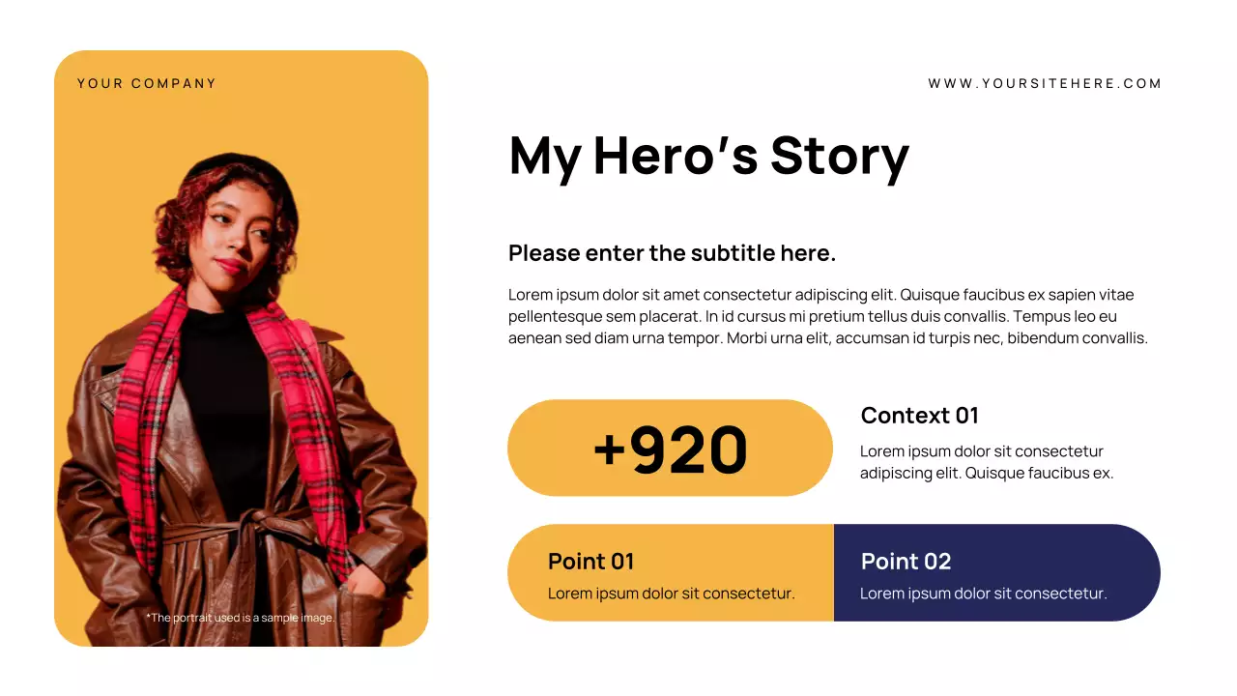The height and width of the screenshot is (696, 1237).
Task: Click the Lorem ipsum paragraph below the subtitle
Action: click(x=827, y=316)
